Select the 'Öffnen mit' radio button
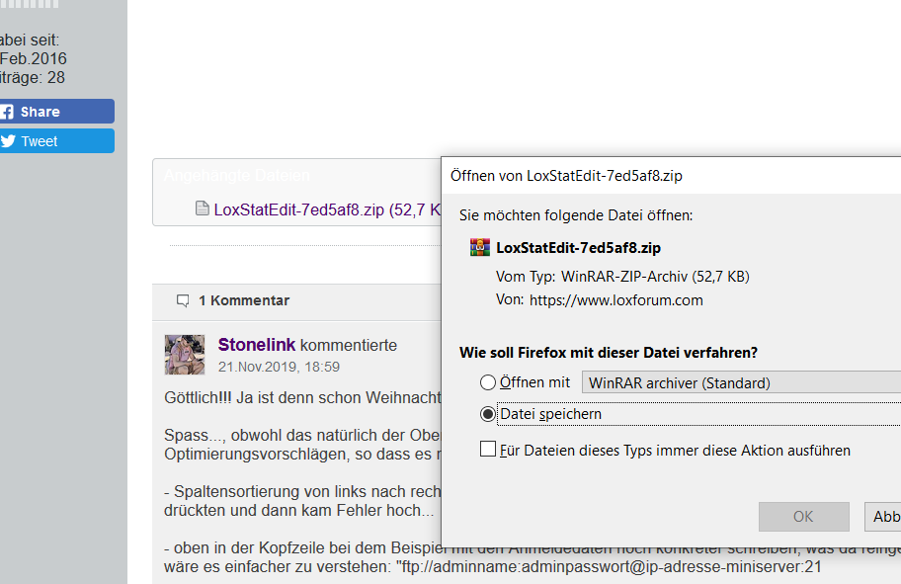The height and width of the screenshot is (584, 901). pyautogui.click(x=488, y=382)
